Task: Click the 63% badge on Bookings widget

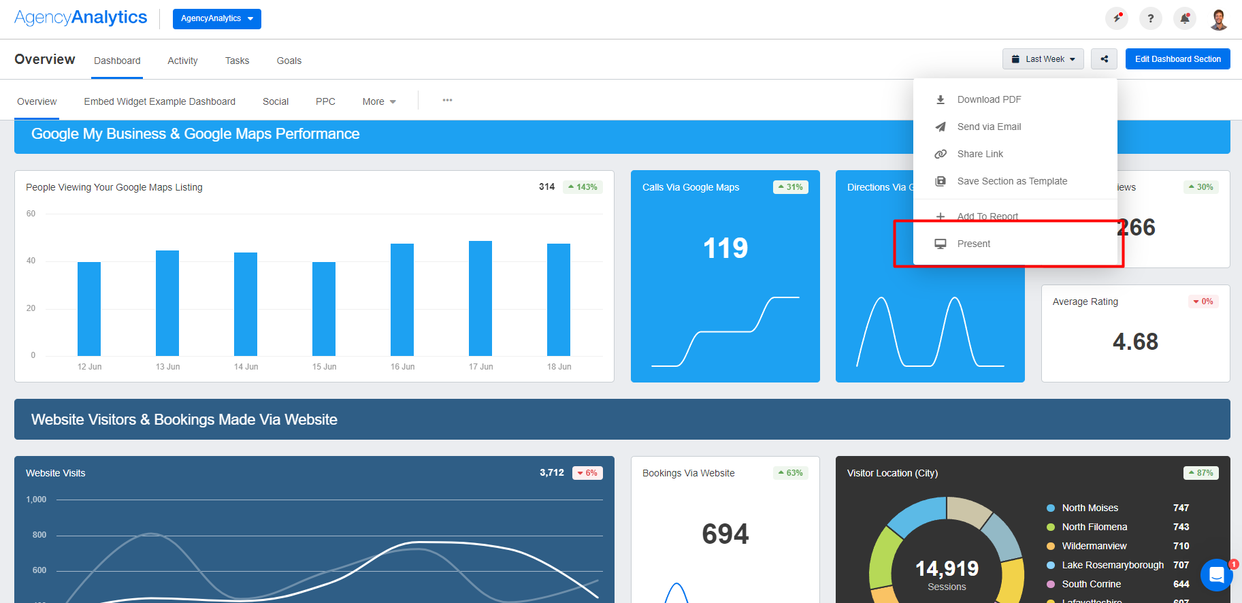Action: [x=790, y=473]
